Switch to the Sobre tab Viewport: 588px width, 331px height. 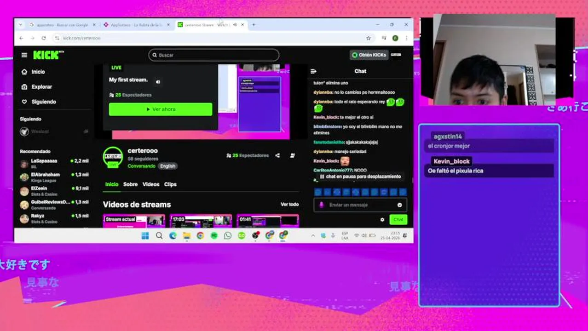(x=130, y=184)
